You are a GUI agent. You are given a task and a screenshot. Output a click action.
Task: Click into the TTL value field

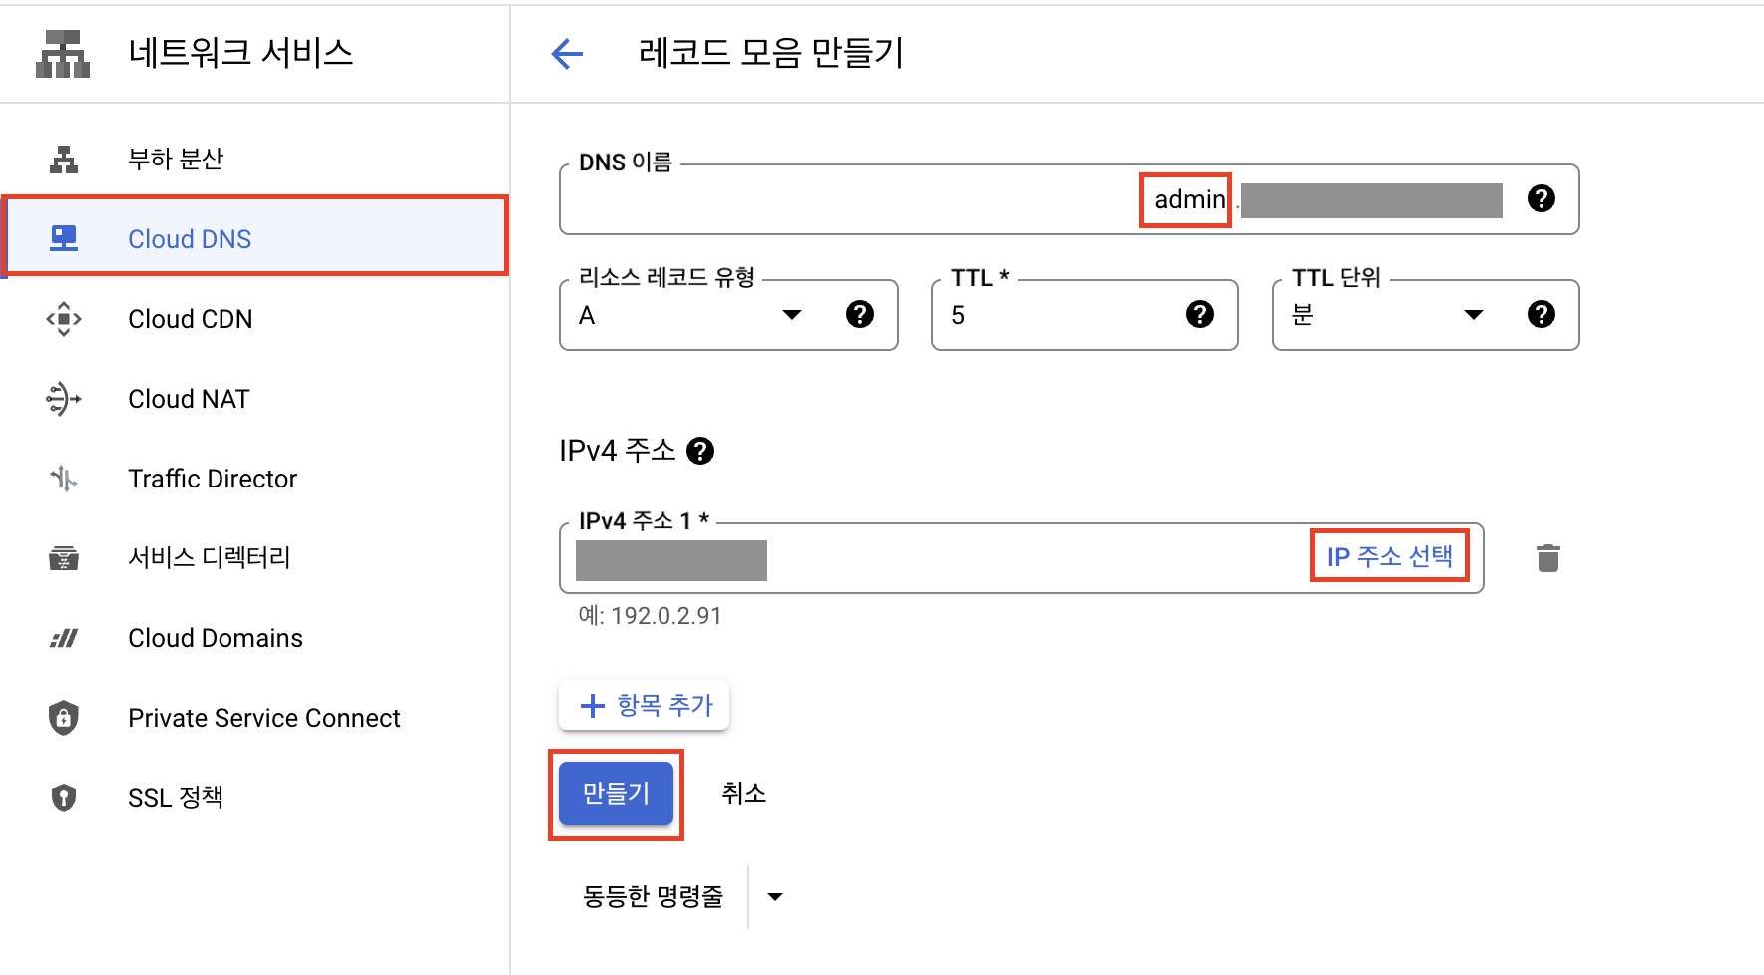pyautogui.click(x=1058, y=315)
